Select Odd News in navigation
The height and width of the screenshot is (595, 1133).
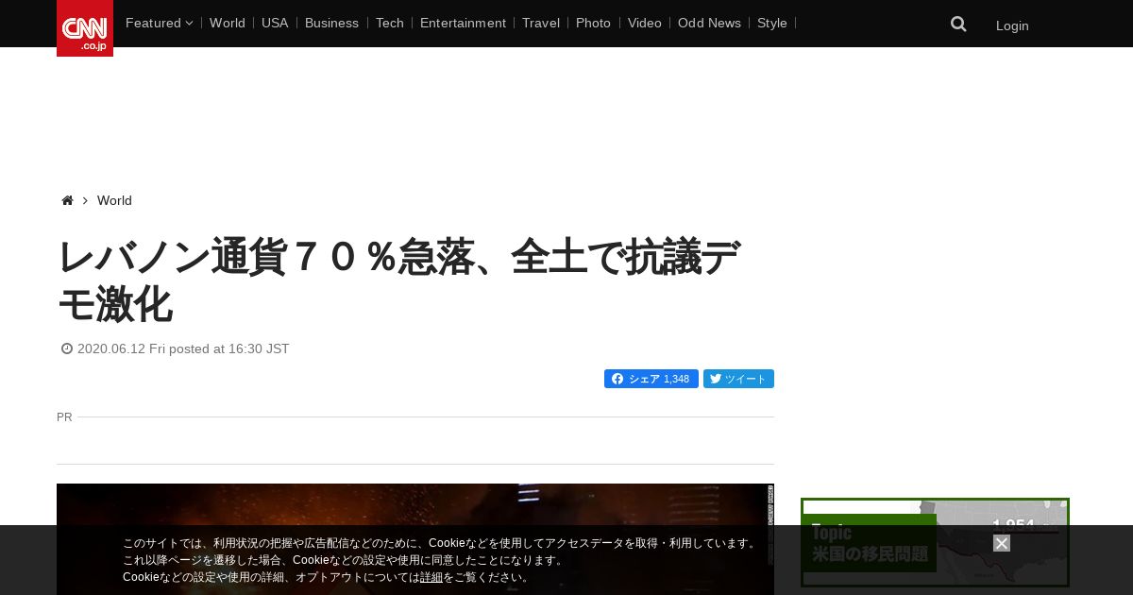coord(709,23)
